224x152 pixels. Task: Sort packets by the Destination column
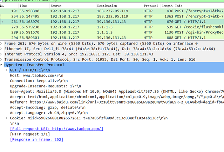[120, 6]
